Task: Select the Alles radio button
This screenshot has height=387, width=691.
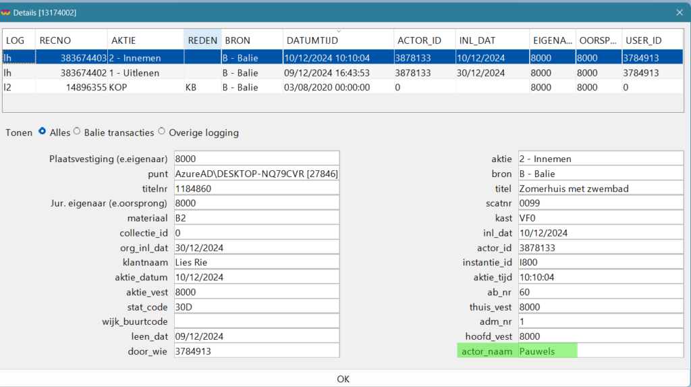Action: [43, 132]
